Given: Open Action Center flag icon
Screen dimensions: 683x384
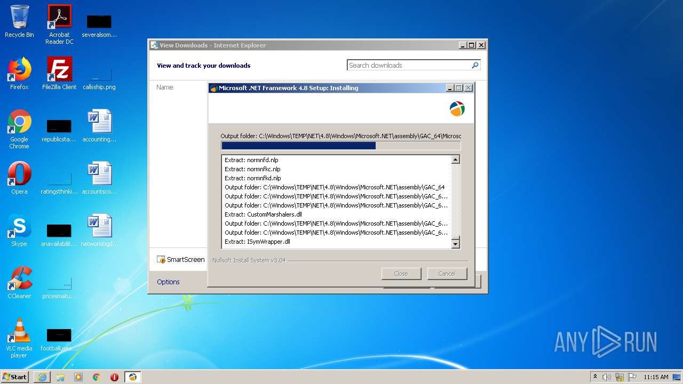Looking at the screenshot, I should [632, 377].
